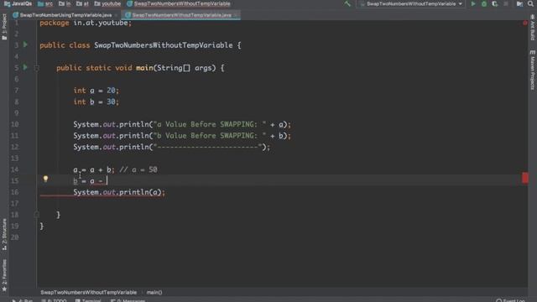Click red error stripe marker on scrollbar

pos(525,178)
